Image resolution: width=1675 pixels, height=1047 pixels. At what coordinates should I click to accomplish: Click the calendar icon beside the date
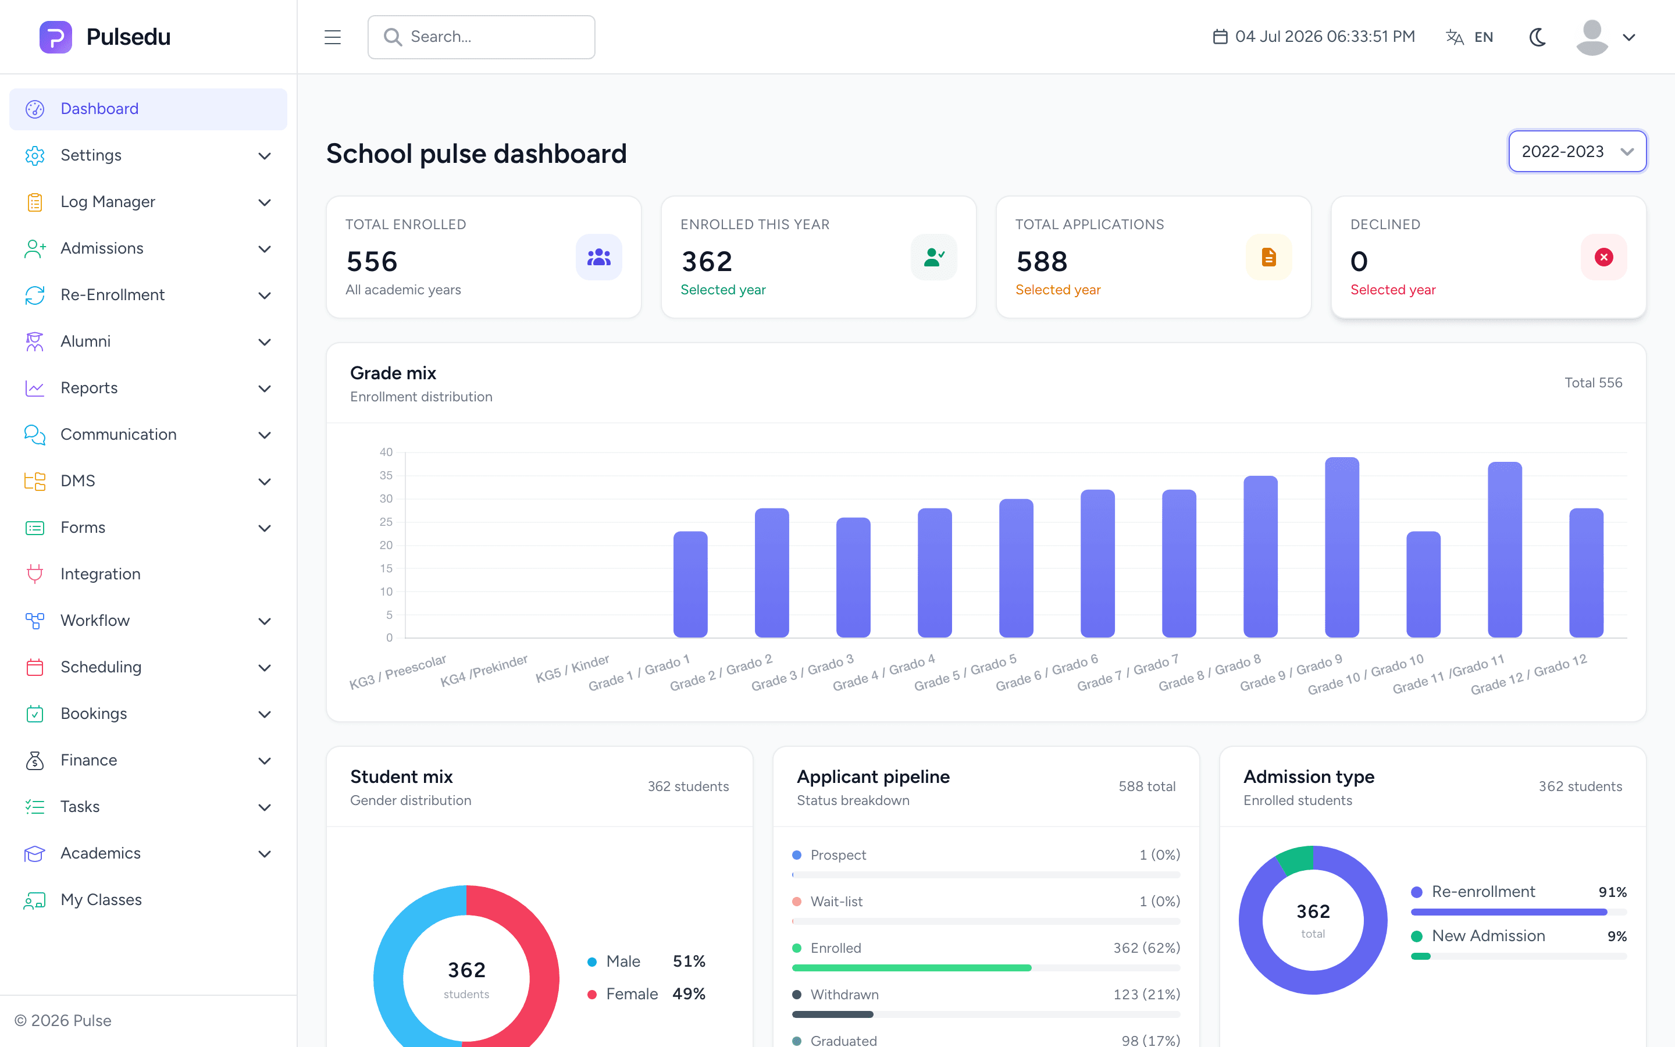coord(1220,37)
